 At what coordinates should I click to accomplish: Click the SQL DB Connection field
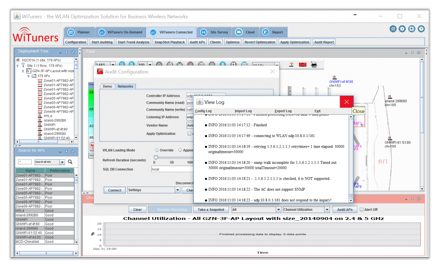click(x=172, y=169)
